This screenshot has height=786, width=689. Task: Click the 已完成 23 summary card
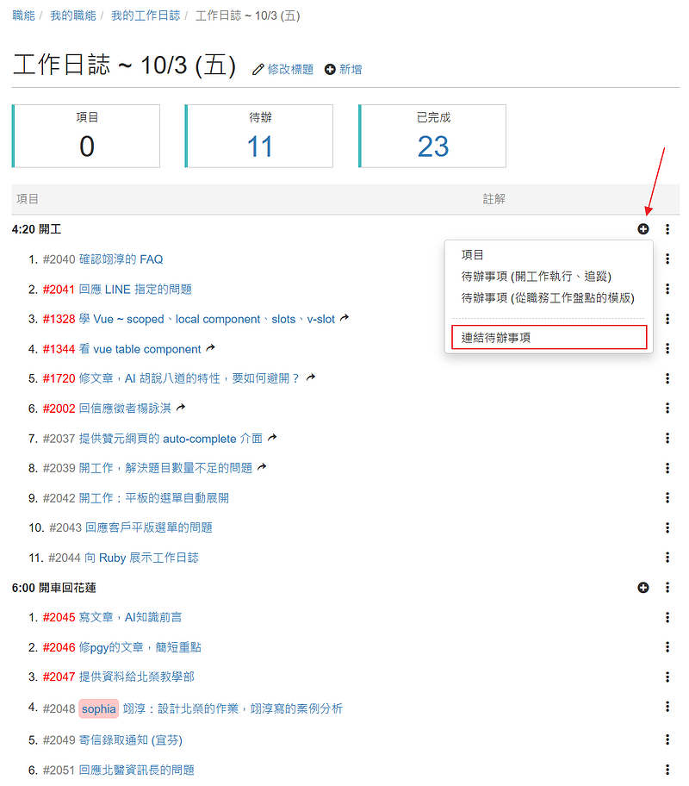coord(432,136)
